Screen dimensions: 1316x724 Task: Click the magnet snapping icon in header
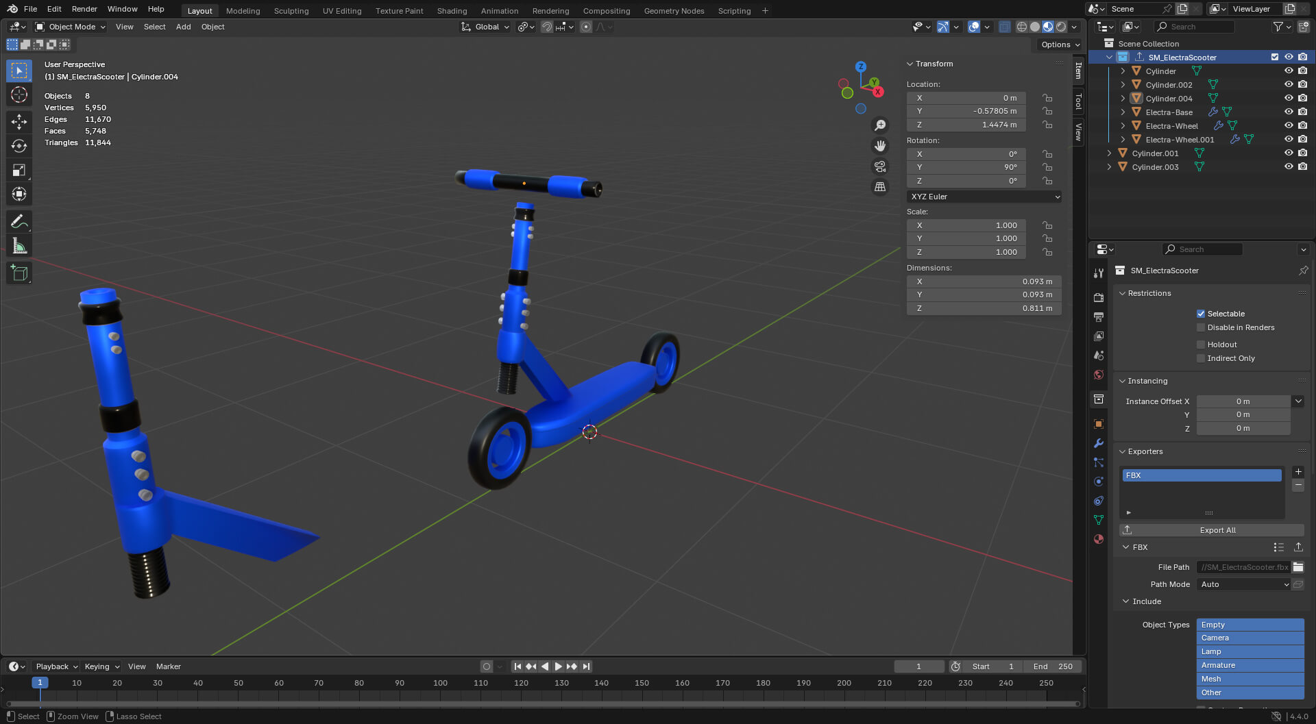pyautogui.click(x=547, y=27)
